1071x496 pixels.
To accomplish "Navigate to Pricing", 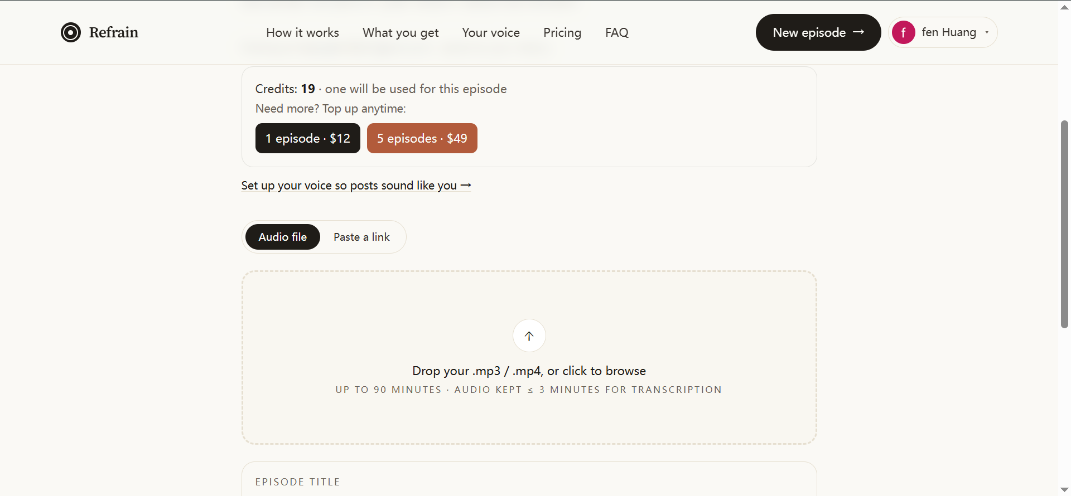I will pyautogui.click(x=562, y=32).
